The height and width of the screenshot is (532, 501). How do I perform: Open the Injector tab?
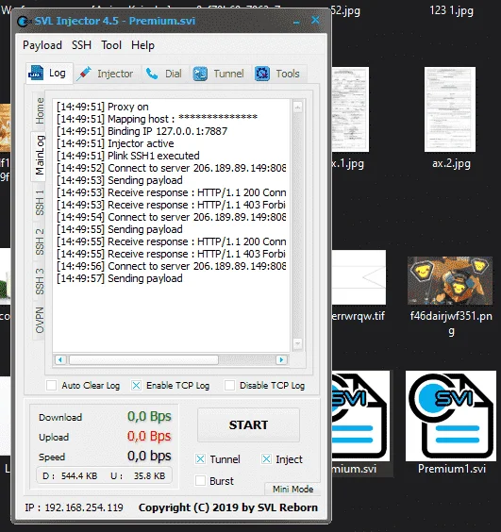pos(108,74)
